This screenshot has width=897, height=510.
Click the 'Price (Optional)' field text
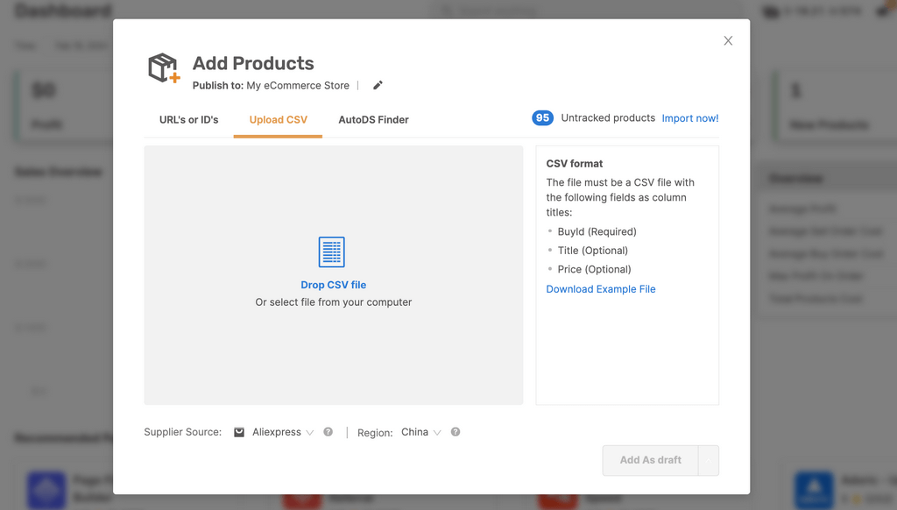pyautogui.click(x=595, y=270)
